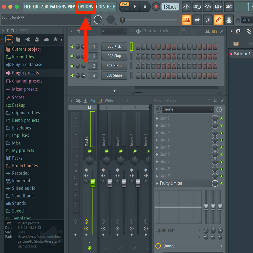This screenshot has height=253, width=253.
Task: Open the files browser tab icon
Action: pos(18,39)
